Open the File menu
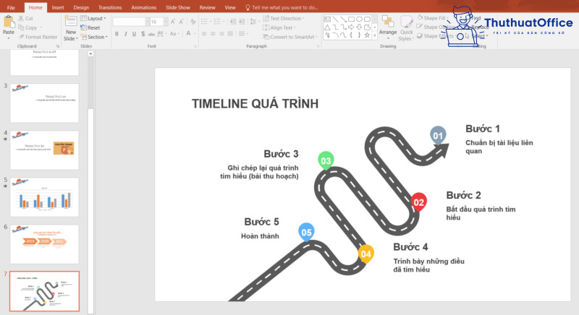 [x=11, y=7]
